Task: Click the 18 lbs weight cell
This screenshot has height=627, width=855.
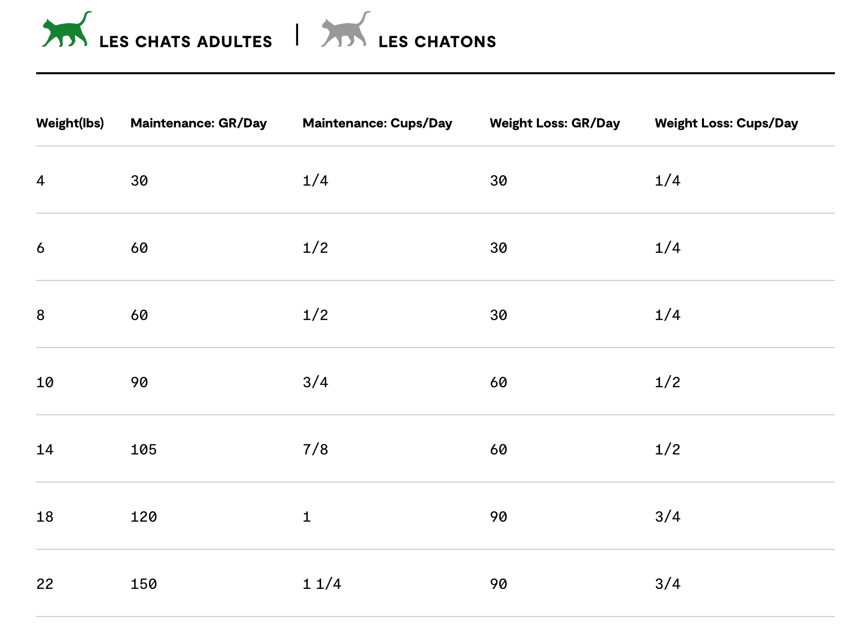Action: point(45,517)
